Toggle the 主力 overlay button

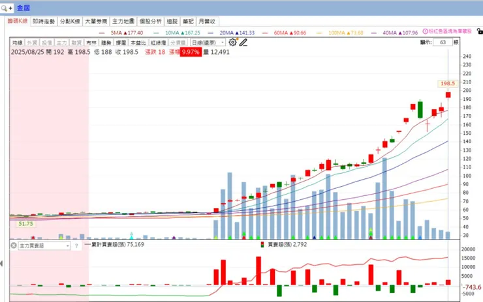61,43
